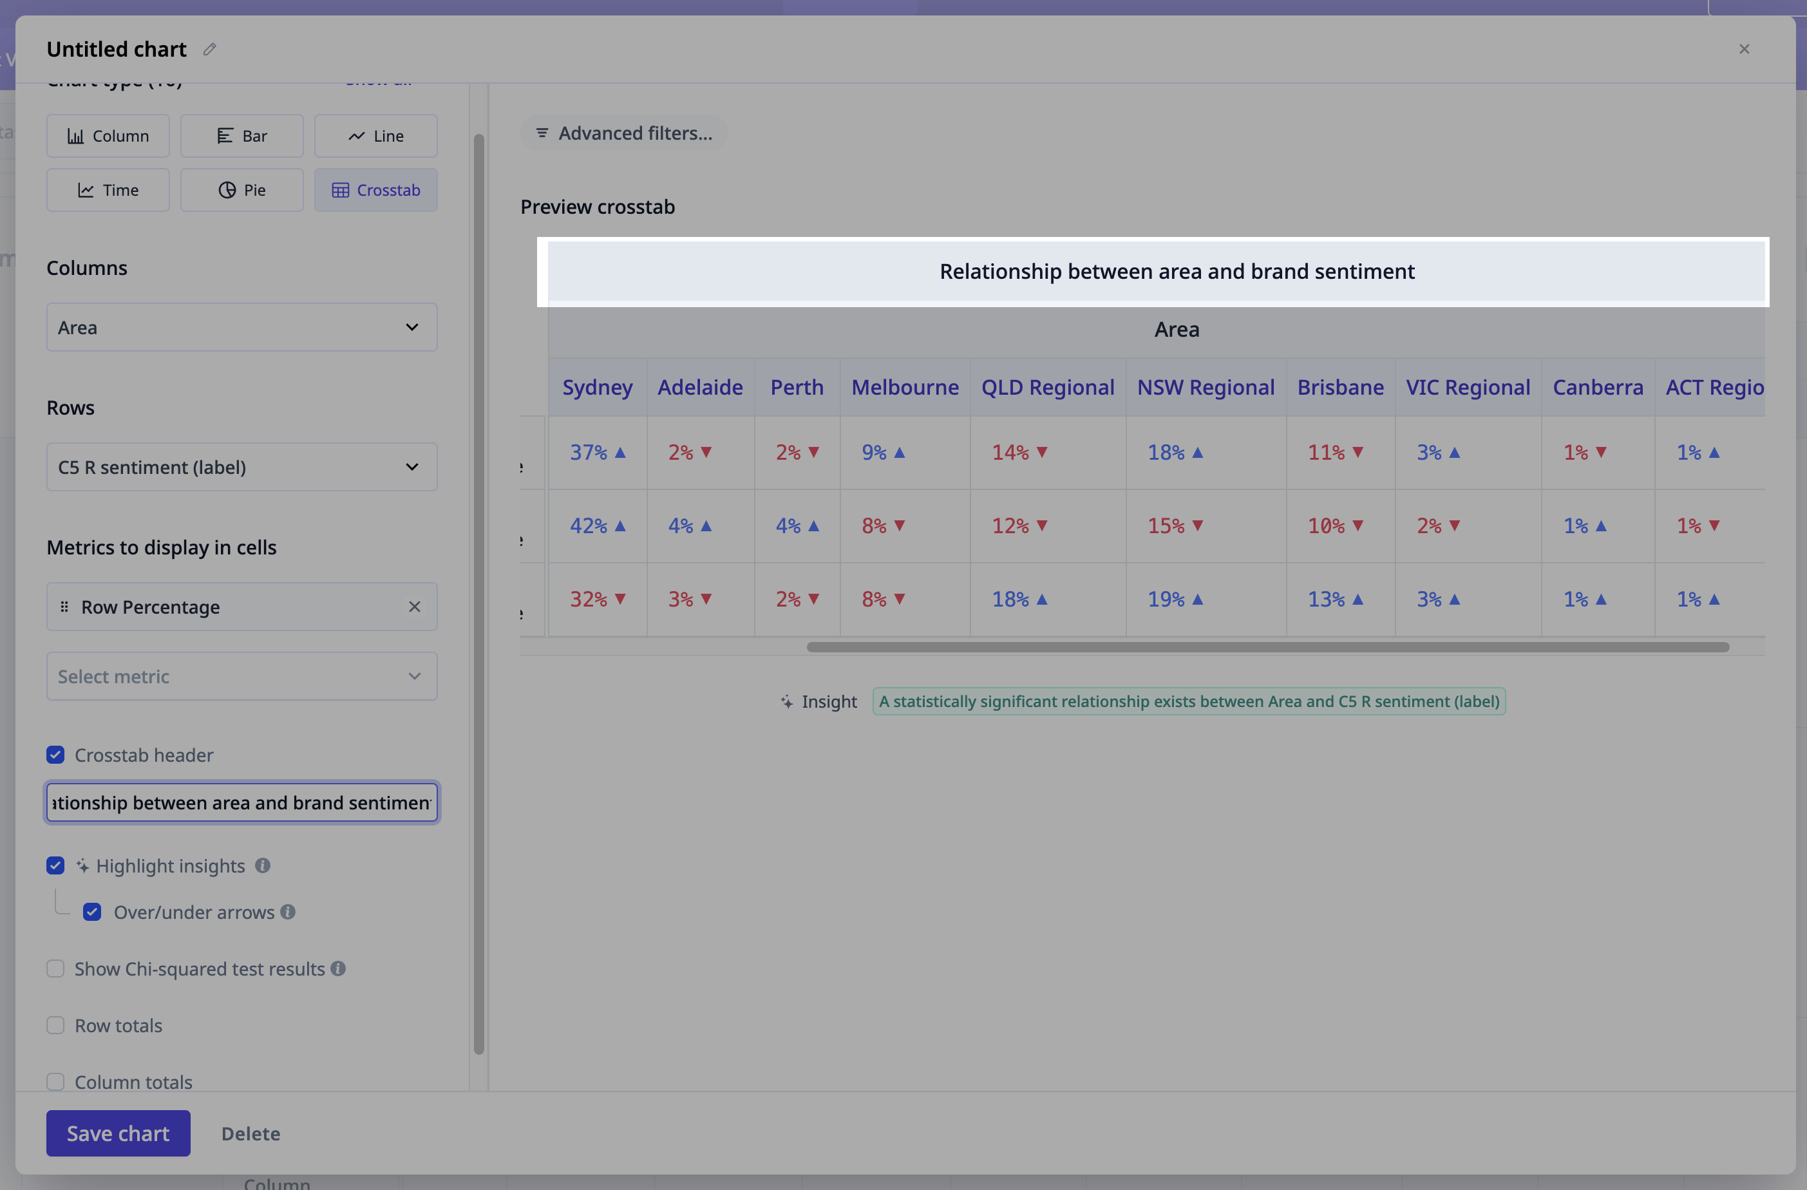Click the crosstab header text field

pyautogui.click(x=241, y=803)
